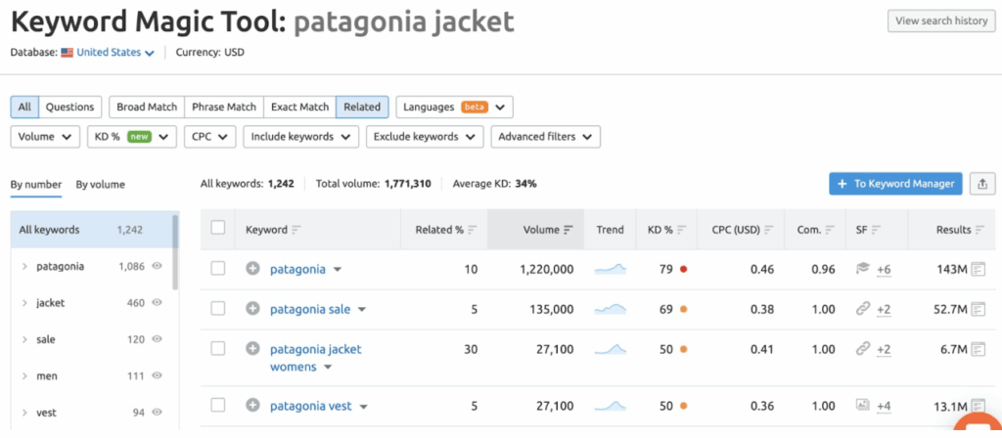Click the export upload icon button
Viewport: 1002px width, 438px height.
pos(980,183)
